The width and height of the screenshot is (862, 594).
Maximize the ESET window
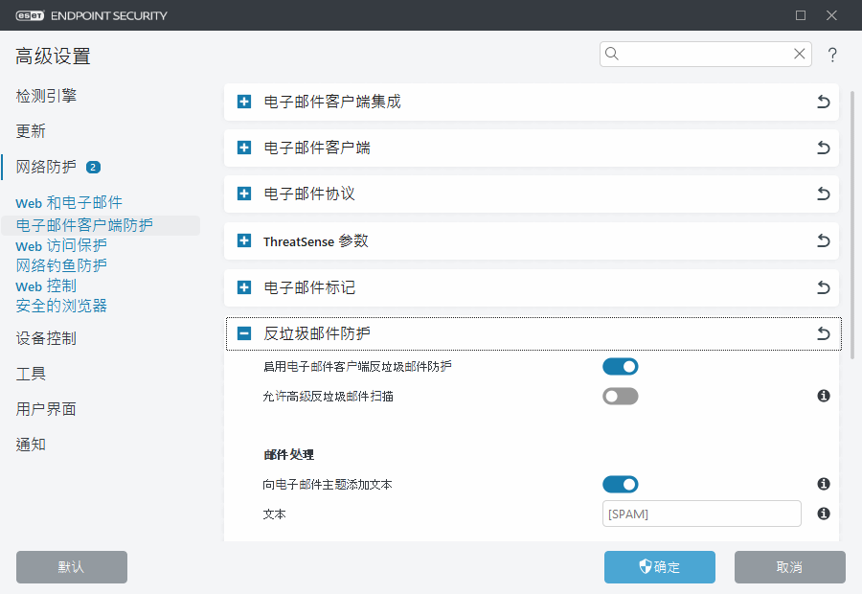(x=801, y=15)
